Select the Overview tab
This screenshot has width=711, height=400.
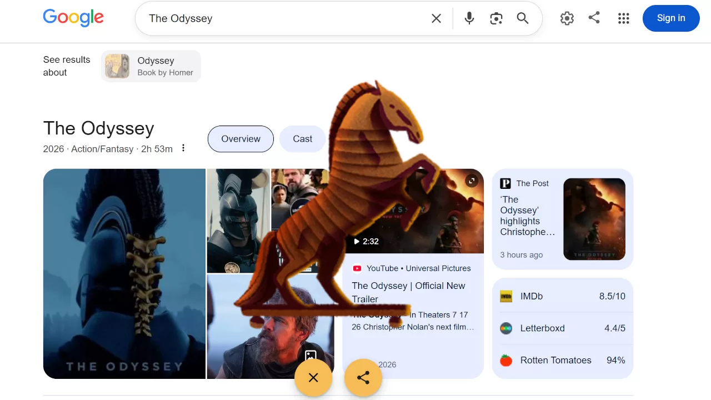coord(241,139)
